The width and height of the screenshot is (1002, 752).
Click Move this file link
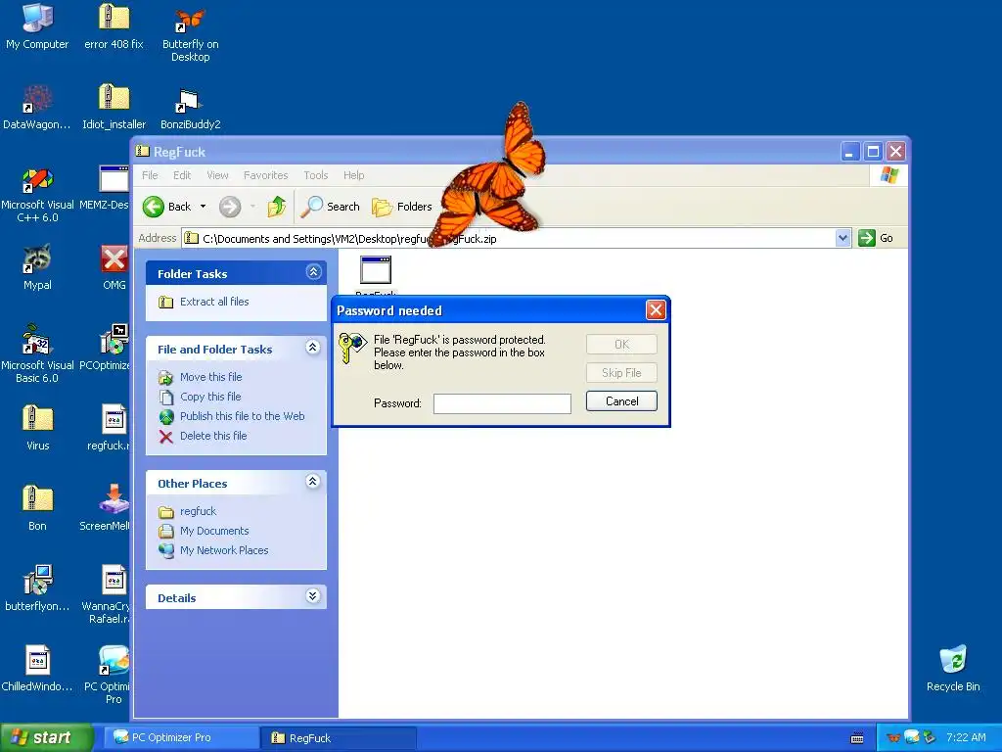point(211,377)
